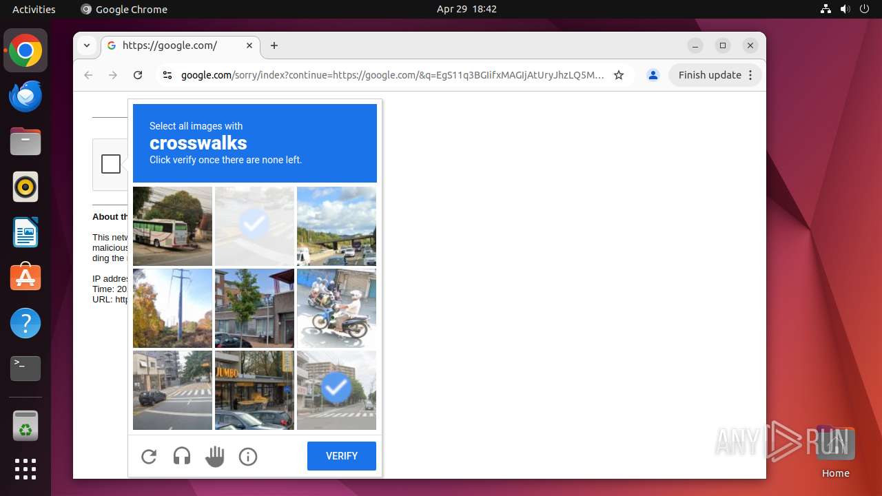The width and height of the screenshot is (882, 496).
Task: Select the motorcycle riders image tile
Action: coord(336,308)
